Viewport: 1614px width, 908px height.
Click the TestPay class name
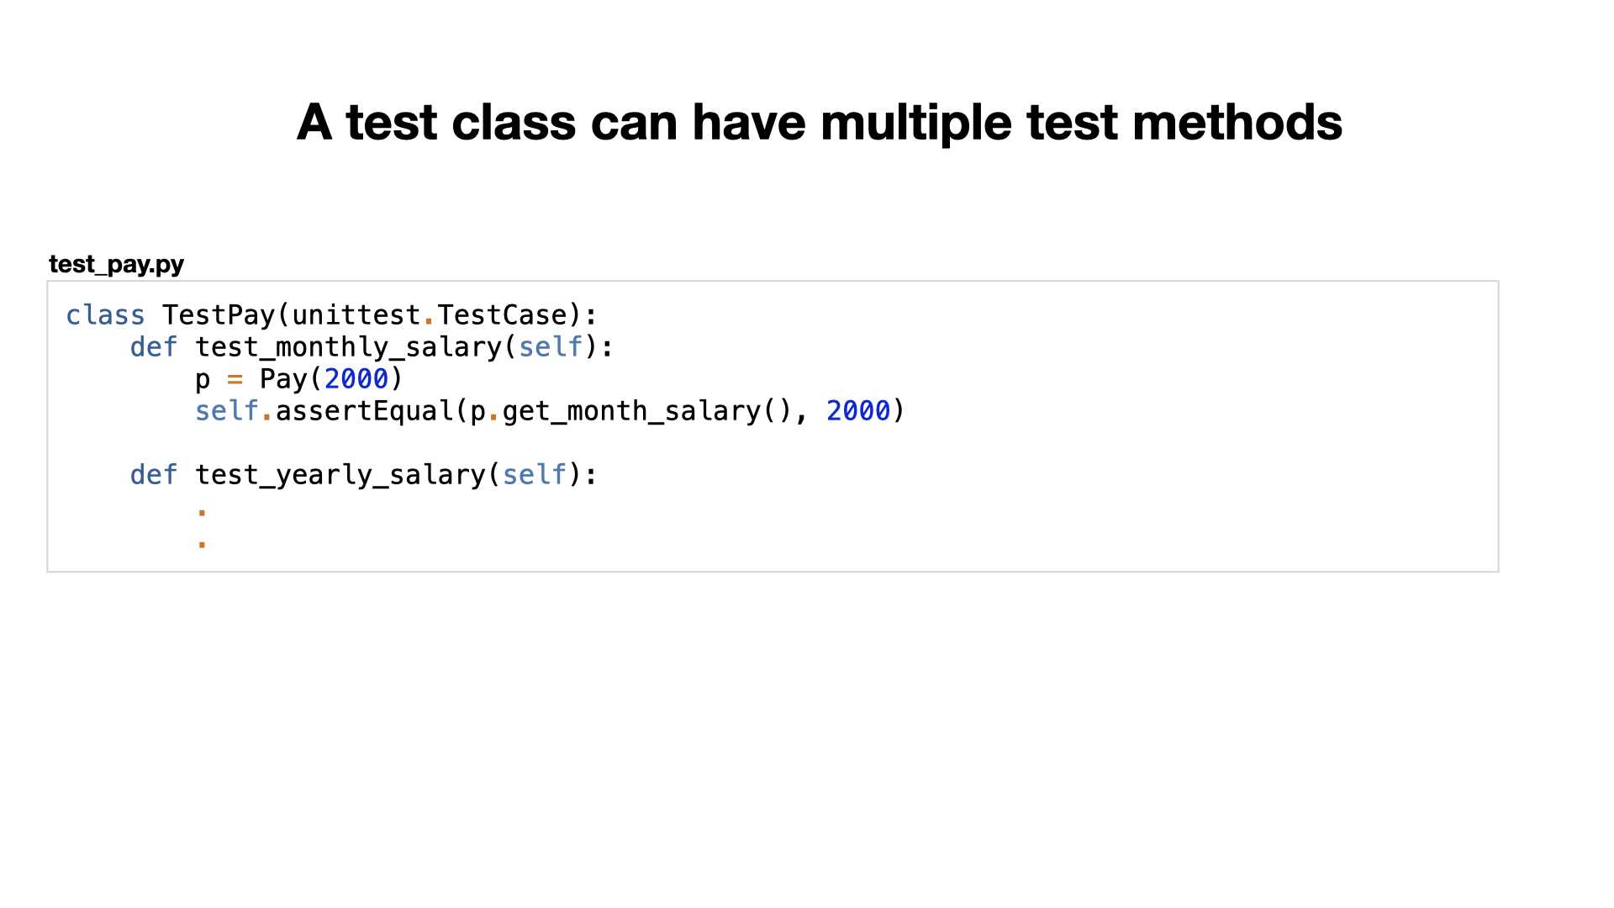(219, 315)
